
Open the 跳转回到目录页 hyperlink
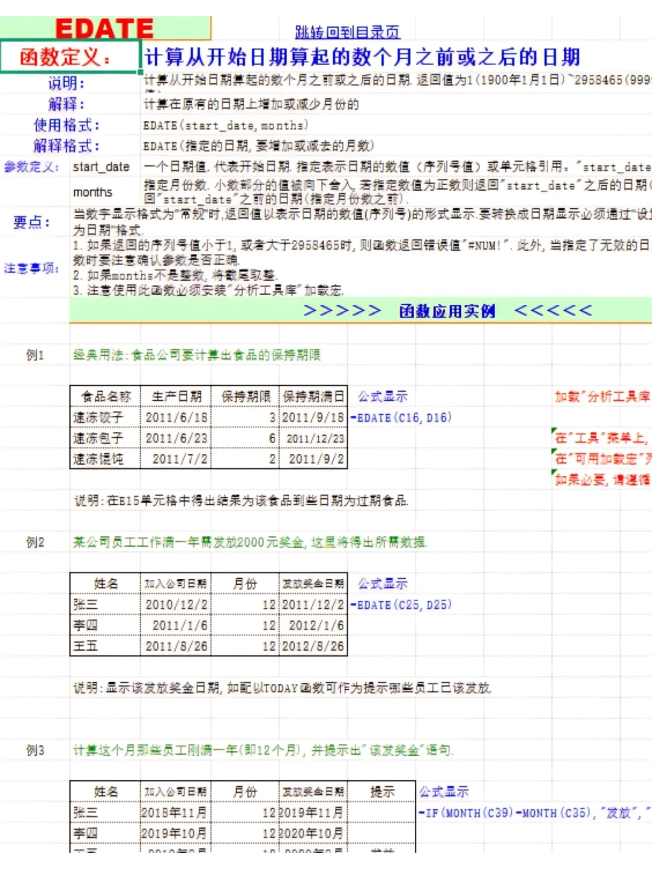click(347, 31)
